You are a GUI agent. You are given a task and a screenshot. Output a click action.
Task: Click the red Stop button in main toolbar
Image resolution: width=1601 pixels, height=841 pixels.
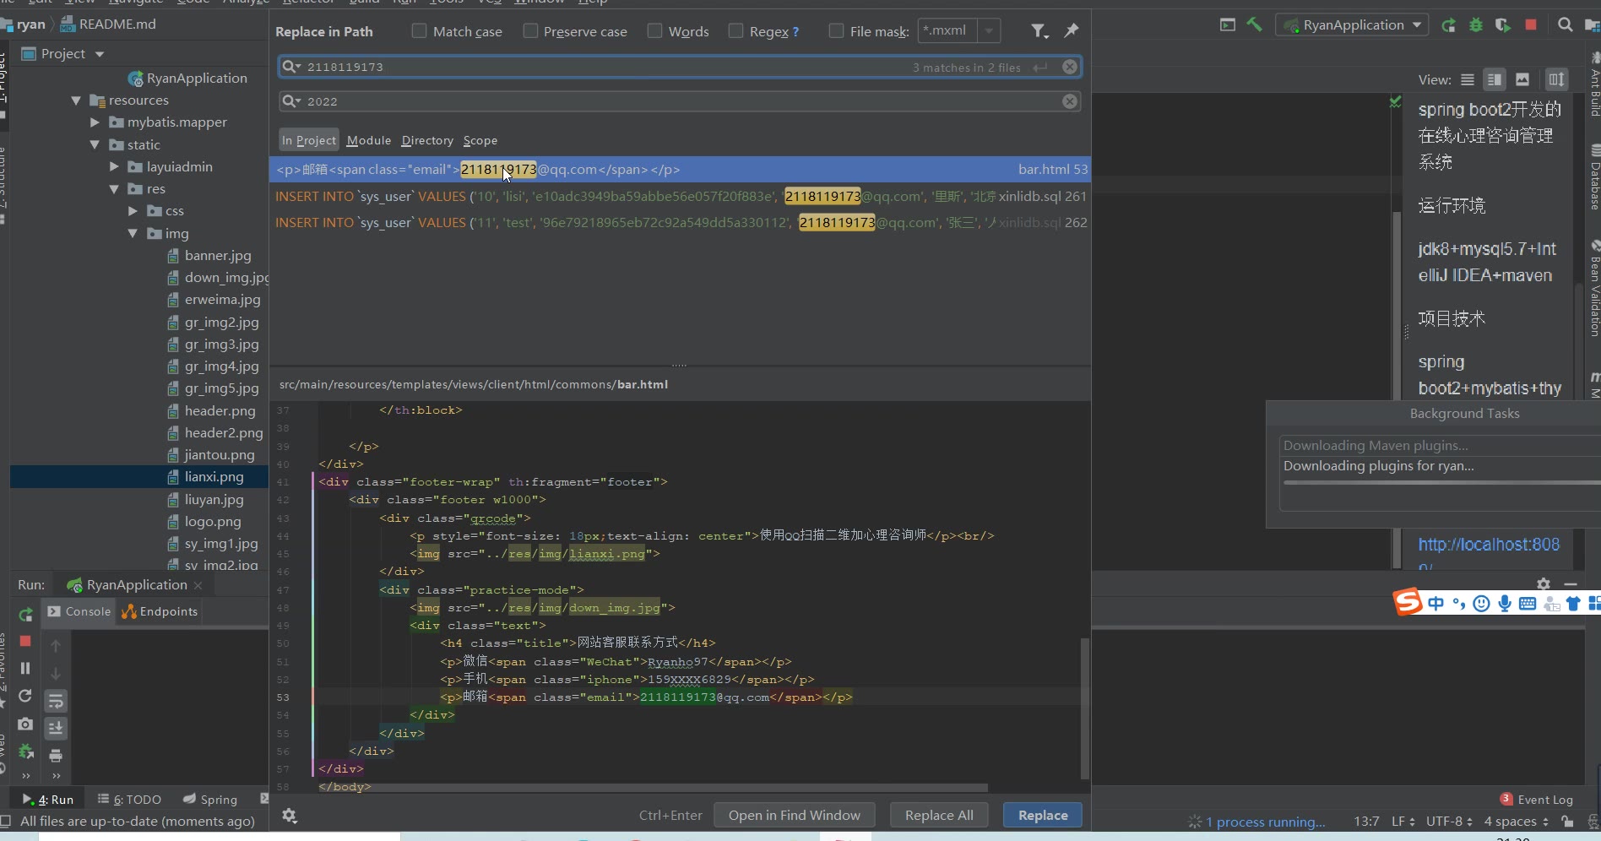(1530, 25)
